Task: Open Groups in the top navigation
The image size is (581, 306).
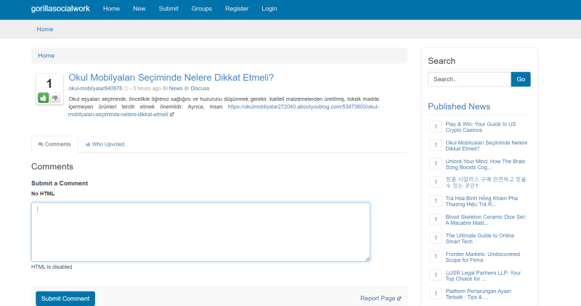Action: 202,9
